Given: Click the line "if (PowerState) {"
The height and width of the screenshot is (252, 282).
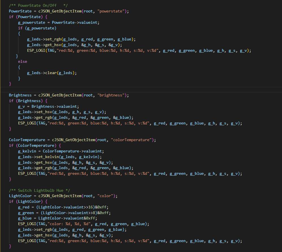Looking at the screenshot, I should 28,17.
